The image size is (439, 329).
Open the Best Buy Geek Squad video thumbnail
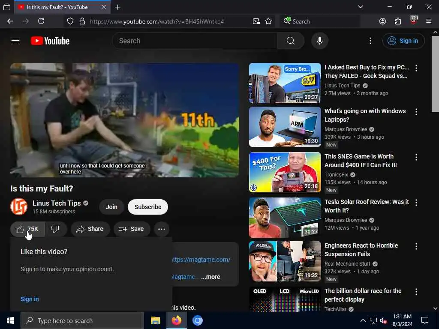[285, 83]
